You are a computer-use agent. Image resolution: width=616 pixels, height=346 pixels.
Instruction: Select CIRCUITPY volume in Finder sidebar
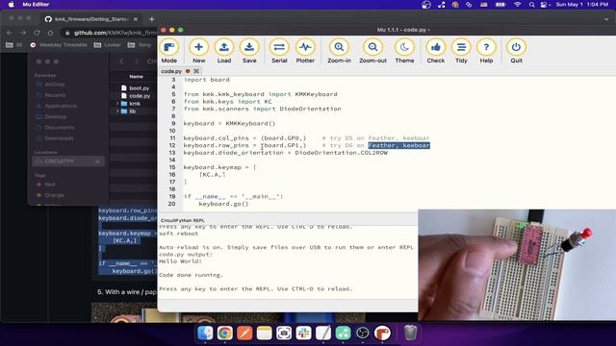tap(68, 161)
